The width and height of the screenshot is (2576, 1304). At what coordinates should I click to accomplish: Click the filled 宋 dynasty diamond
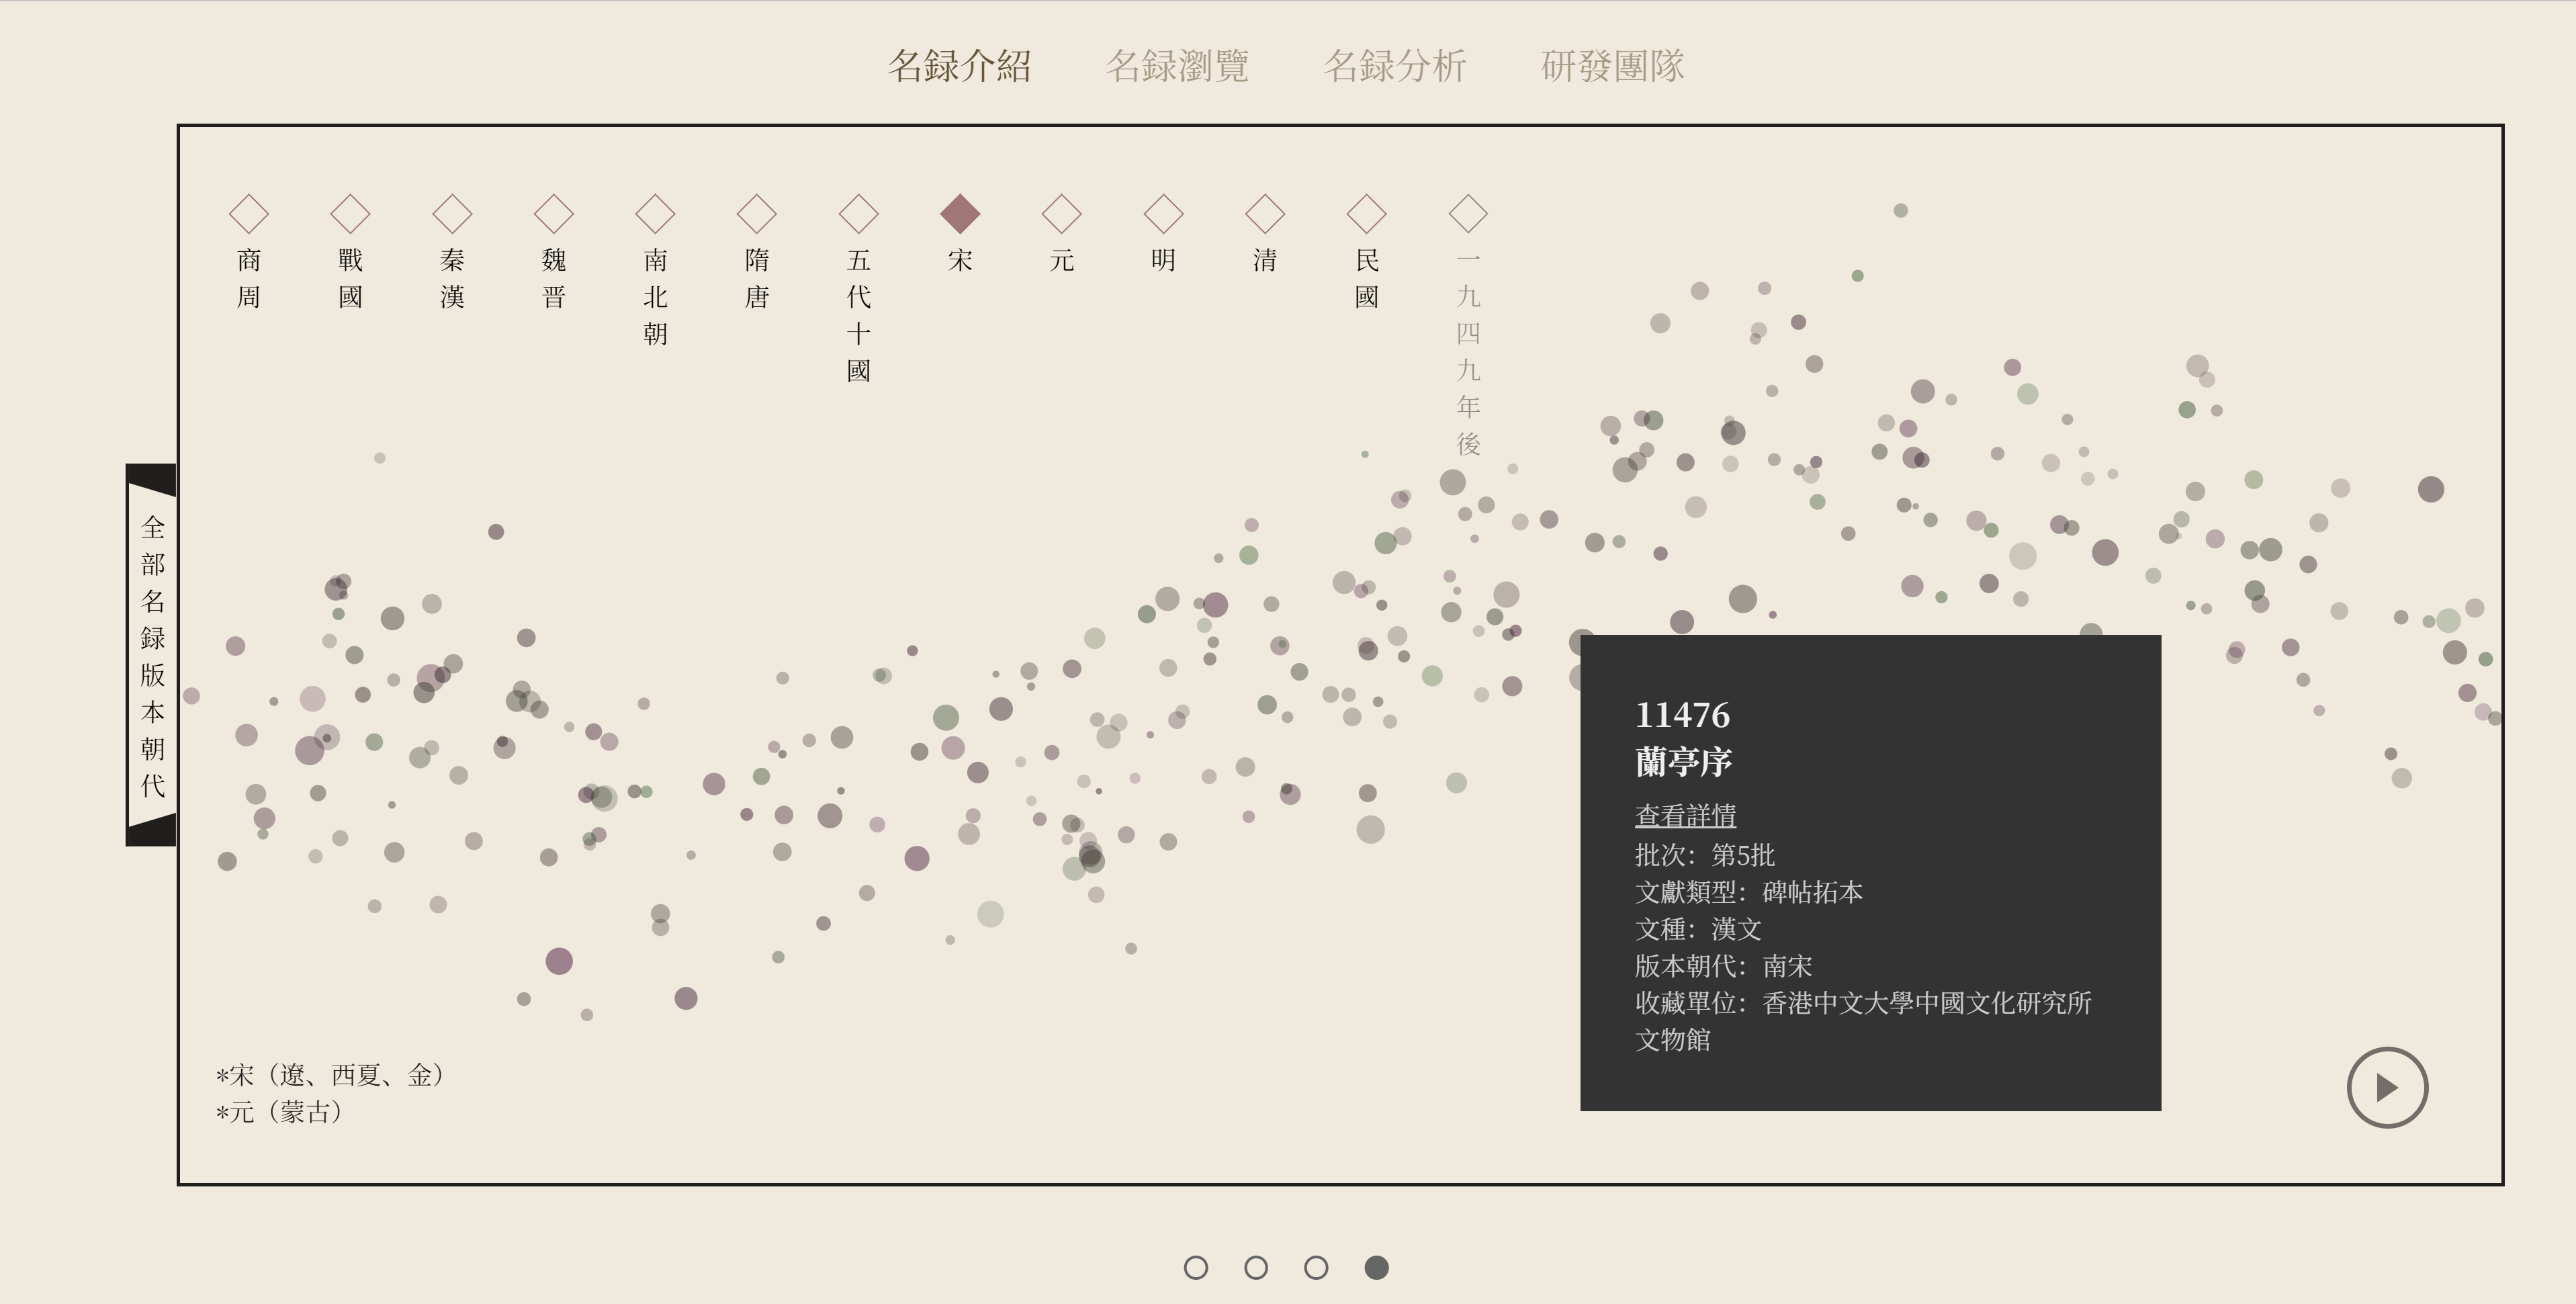[x=960, y=213]
